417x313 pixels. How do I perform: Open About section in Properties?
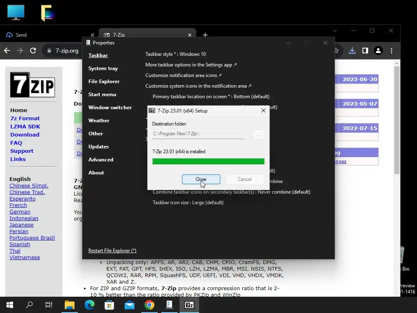click(96, 173)
